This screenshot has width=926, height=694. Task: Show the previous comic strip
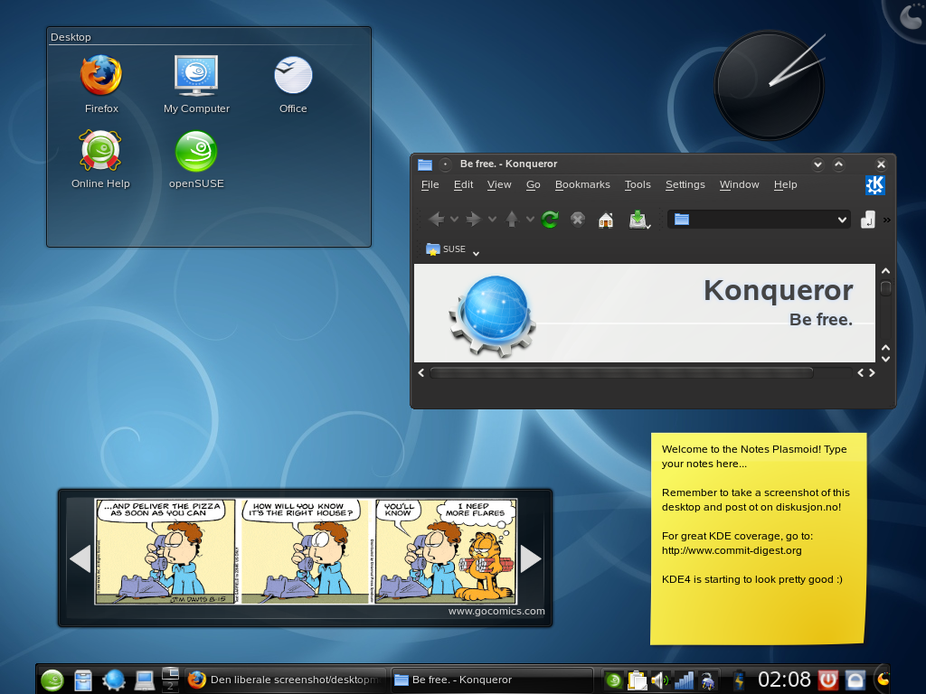[x=80, y=558]
